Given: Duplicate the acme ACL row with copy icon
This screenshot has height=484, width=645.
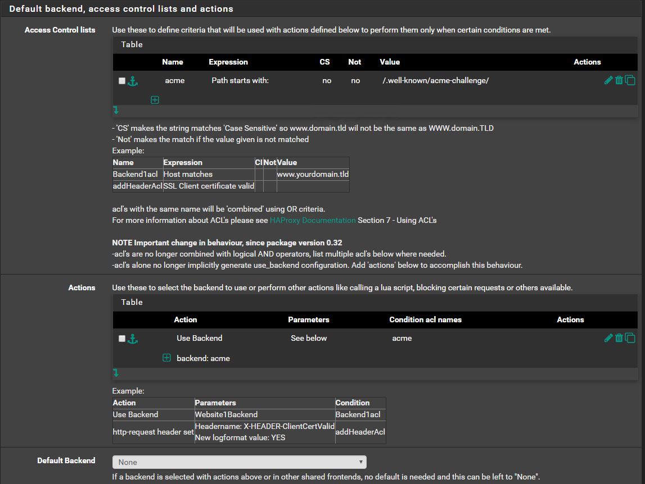Looking at the screenshot, I should click(x=630, y=80).
